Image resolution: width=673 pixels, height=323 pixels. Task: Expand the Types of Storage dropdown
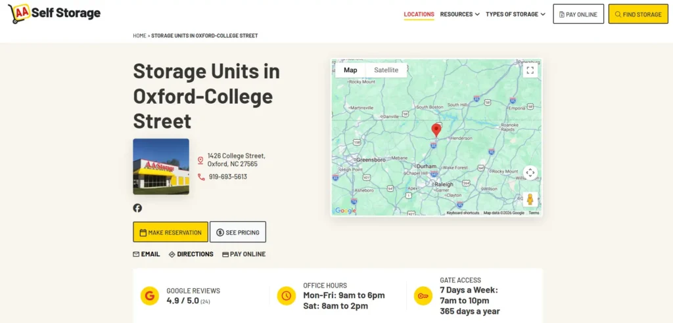[515, 14]
